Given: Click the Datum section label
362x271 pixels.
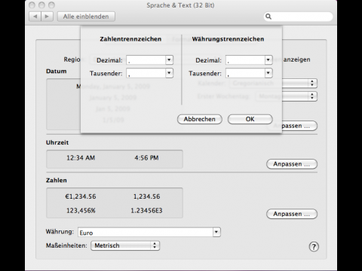Looking at the screenshot, I should coord(57,72).
